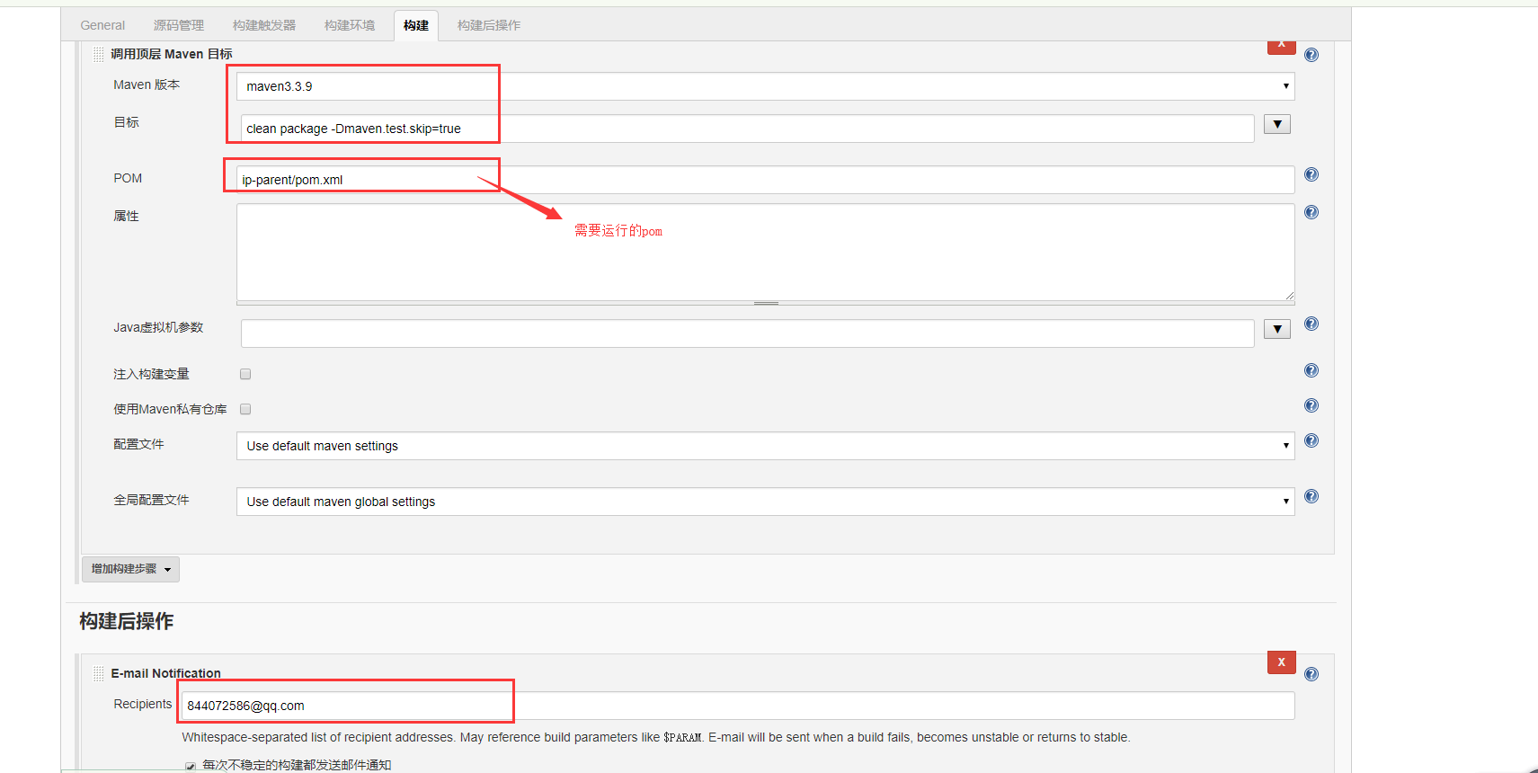Open help icon for 配置文件

pyautogui.click(x=1311, y=440)
